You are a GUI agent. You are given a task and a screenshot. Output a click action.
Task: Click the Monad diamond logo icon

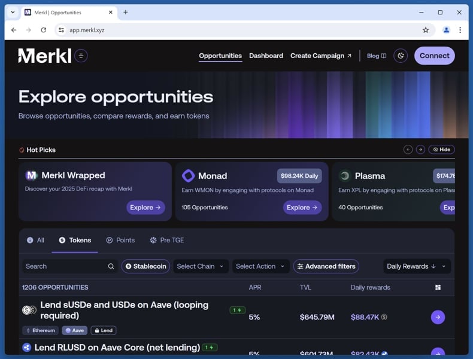click(x=188, y=175)
